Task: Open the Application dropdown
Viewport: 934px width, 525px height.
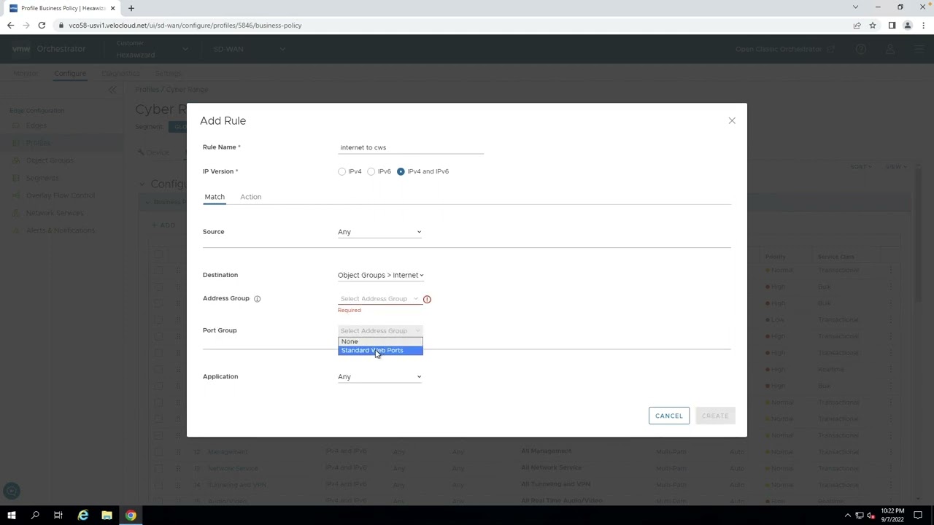Action: [x=379, y=377]
